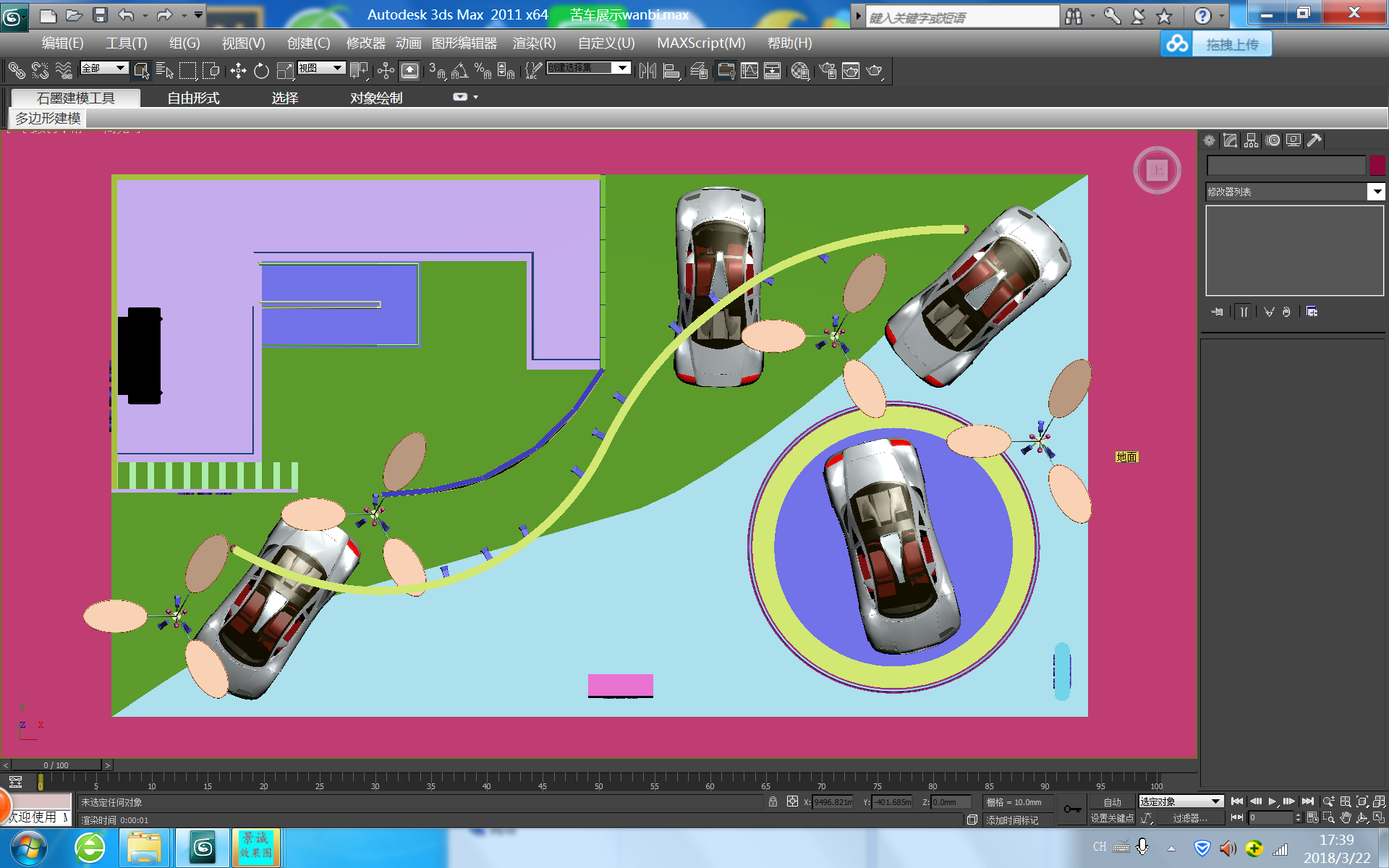The image size is (1389, 868).
Task: Open the Layer Manager icon
Action: [699, 70]
